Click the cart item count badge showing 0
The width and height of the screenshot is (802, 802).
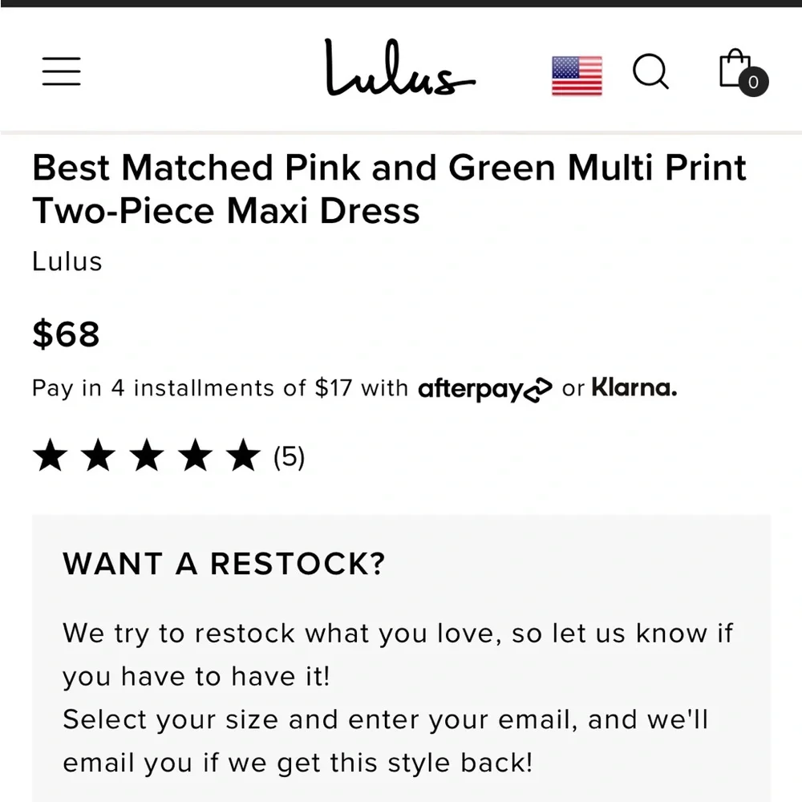tap(752, 83)
